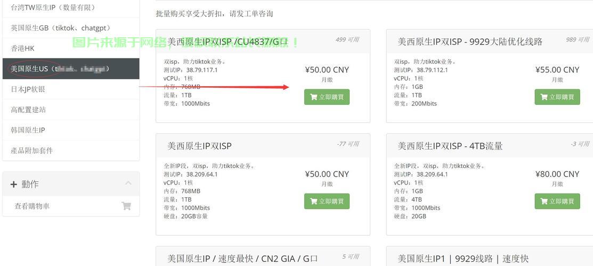The image size is (593, 266).
Task: Click the 美国原生IP / 速度最快 / CN2 GIA title
Action: [242, 259]
